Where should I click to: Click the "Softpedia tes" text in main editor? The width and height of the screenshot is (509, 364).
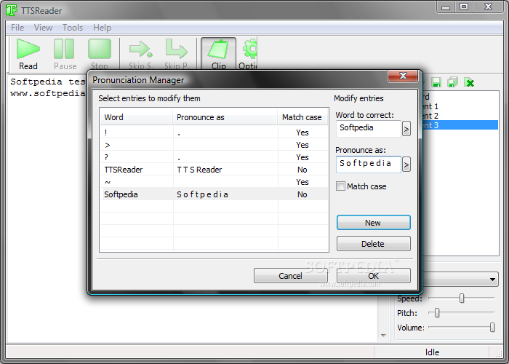click(x=48, y=82)
